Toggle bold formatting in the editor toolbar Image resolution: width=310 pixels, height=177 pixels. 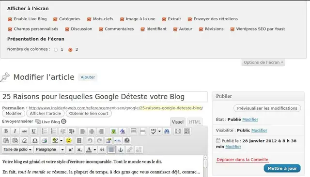(x=6, y=131)
